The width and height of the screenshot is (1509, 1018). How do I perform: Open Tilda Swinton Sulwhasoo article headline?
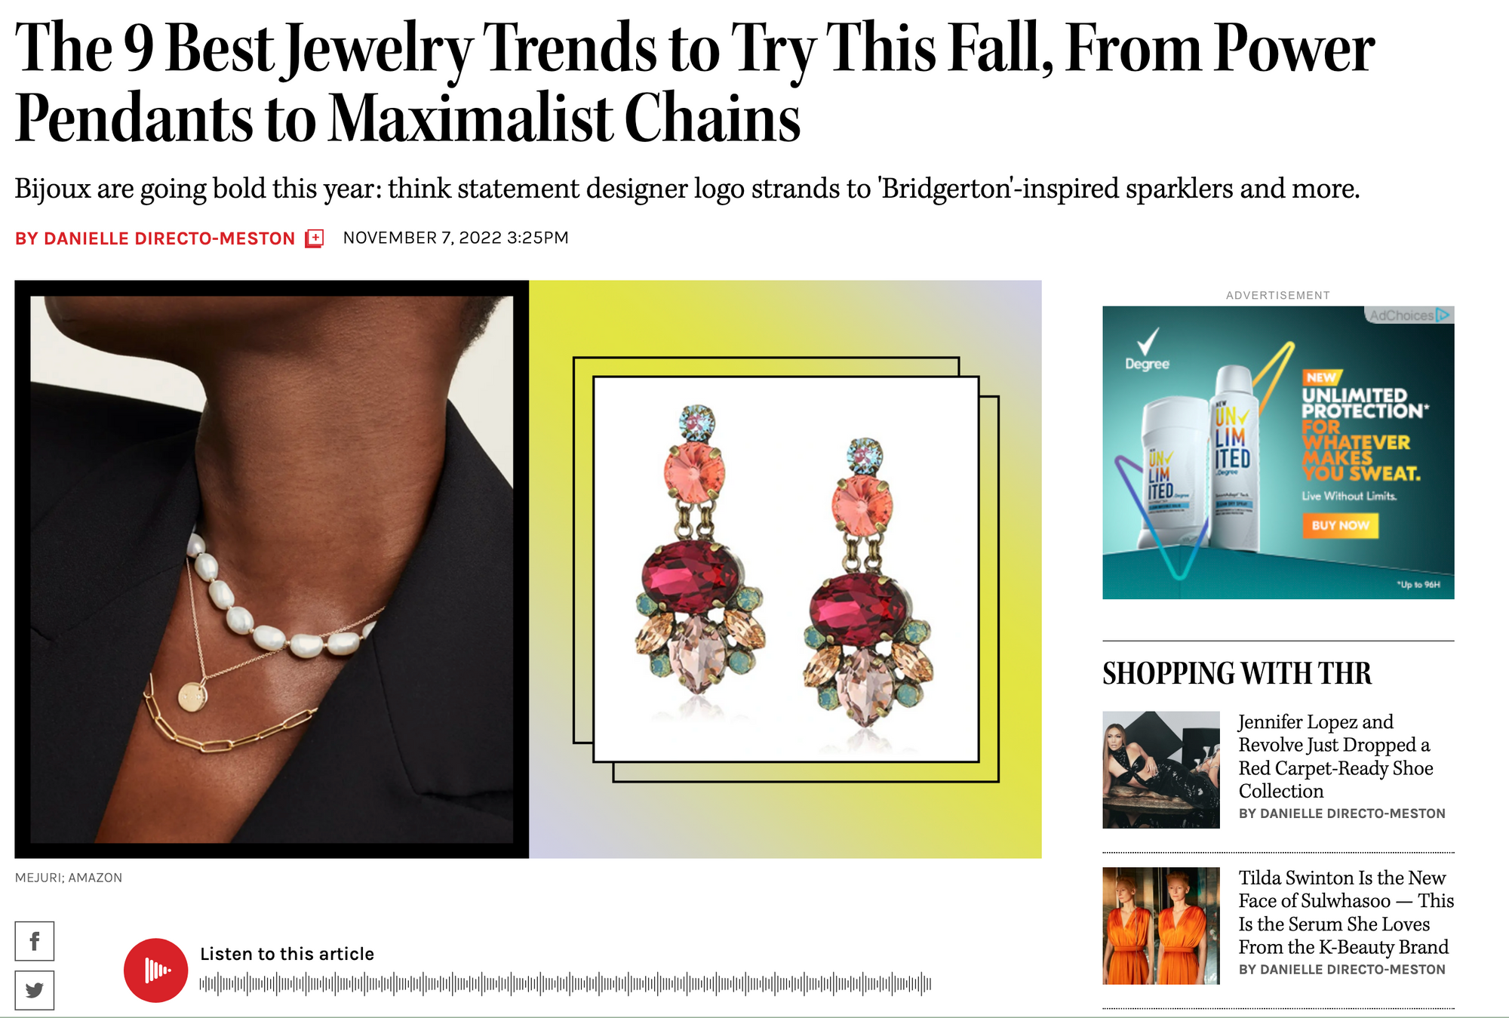click(1346, 912)
